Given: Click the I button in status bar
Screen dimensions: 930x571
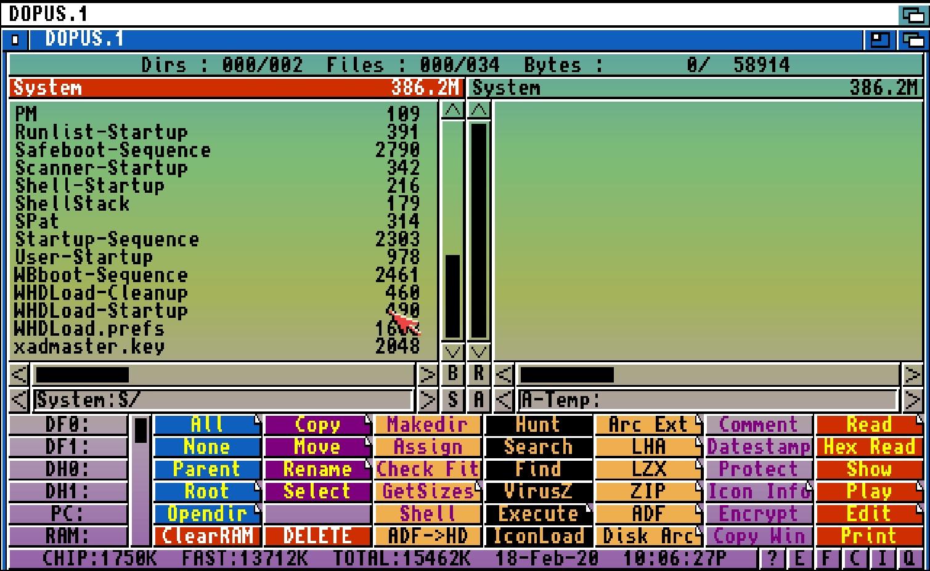Looking at the screenshot, I should pos(883,559).
